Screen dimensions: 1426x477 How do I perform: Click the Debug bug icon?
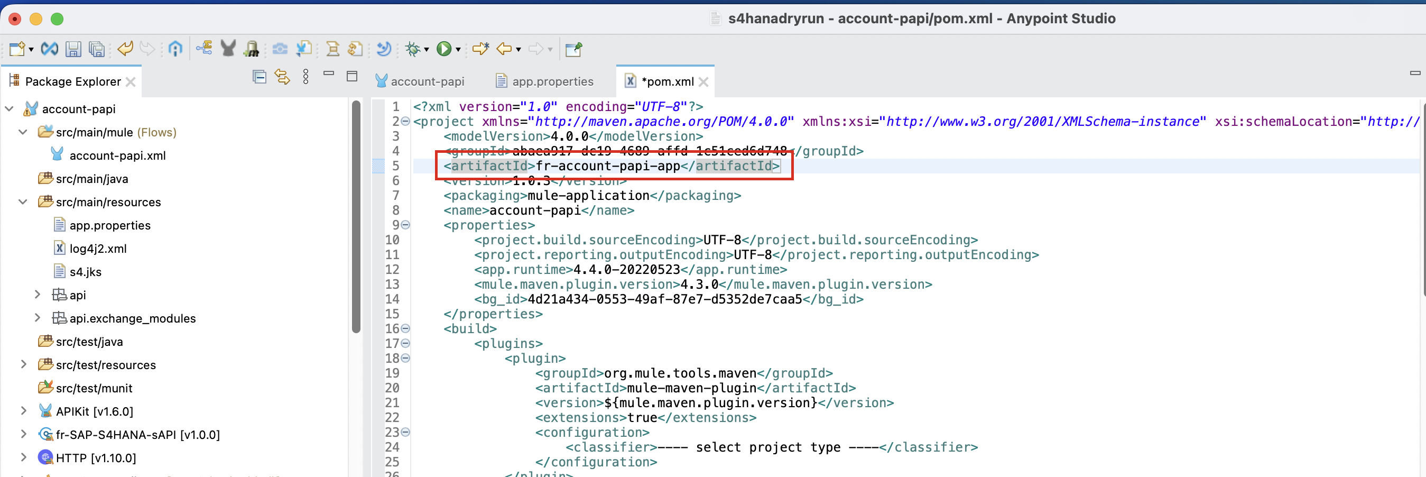point(412,49)
